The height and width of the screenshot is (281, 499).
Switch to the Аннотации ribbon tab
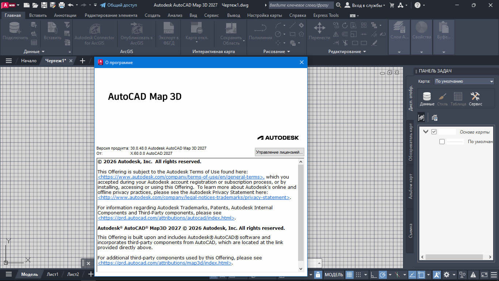(x=65, y=15)
